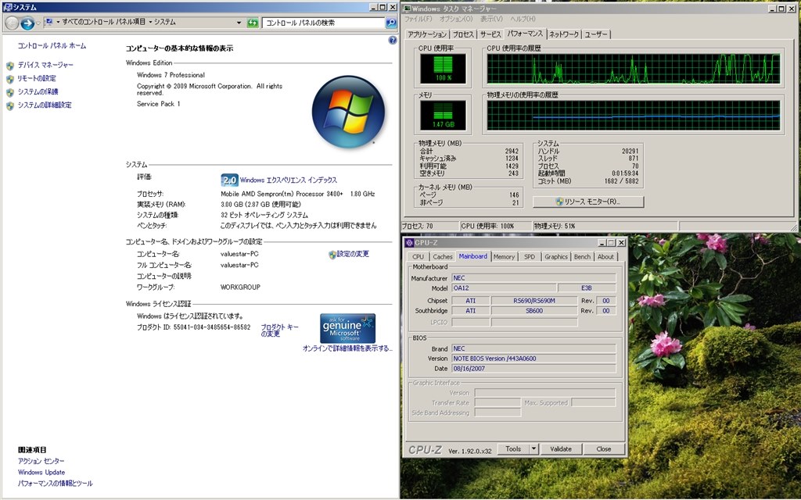Open the SPD tab in CPU-Z
The height and width of the screenshot is (500, 801).
530,257
